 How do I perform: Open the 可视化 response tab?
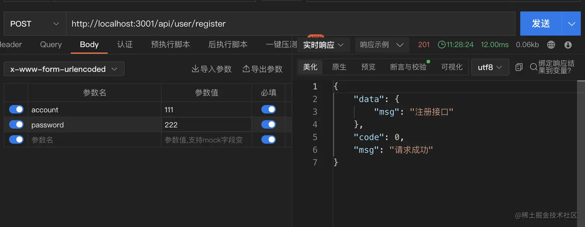pyautogui.click(x=452, y=67)
